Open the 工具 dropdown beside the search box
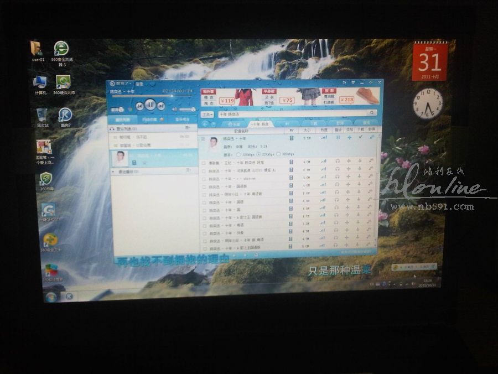 (207, 114)
